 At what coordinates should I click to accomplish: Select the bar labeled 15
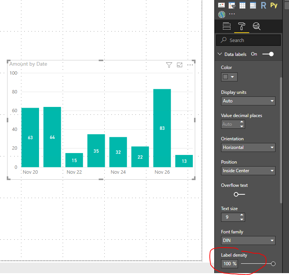(x=74, y=160)
